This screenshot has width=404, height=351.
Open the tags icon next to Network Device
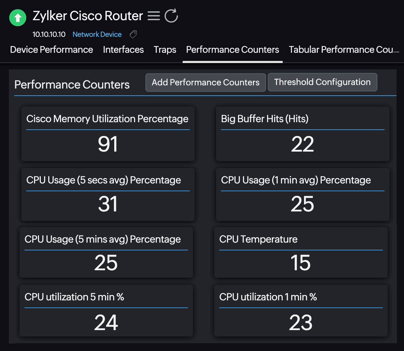133,34
